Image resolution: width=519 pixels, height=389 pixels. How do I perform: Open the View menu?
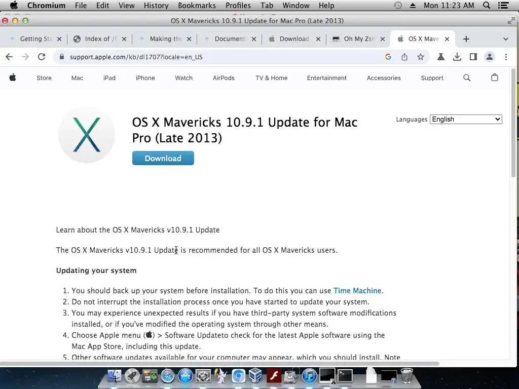(126, 5)
